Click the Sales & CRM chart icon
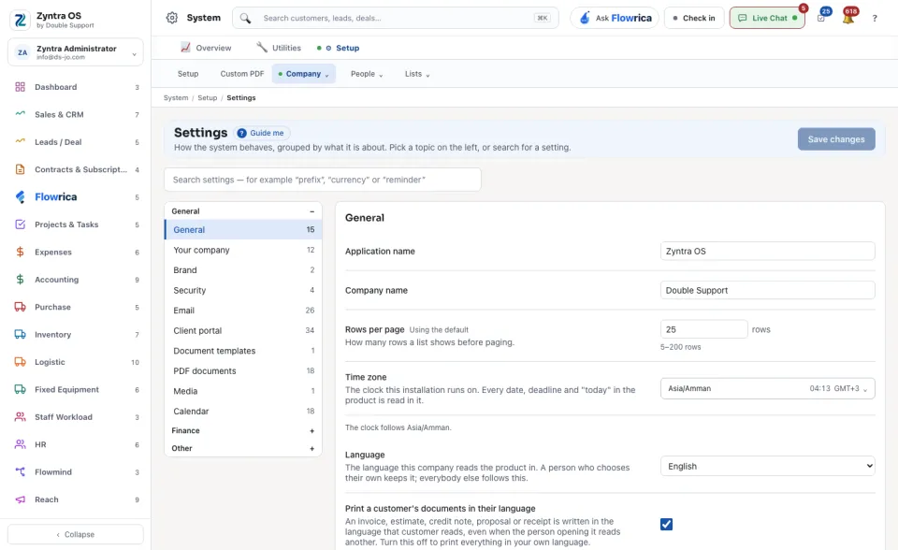 [x=20, y=114]
